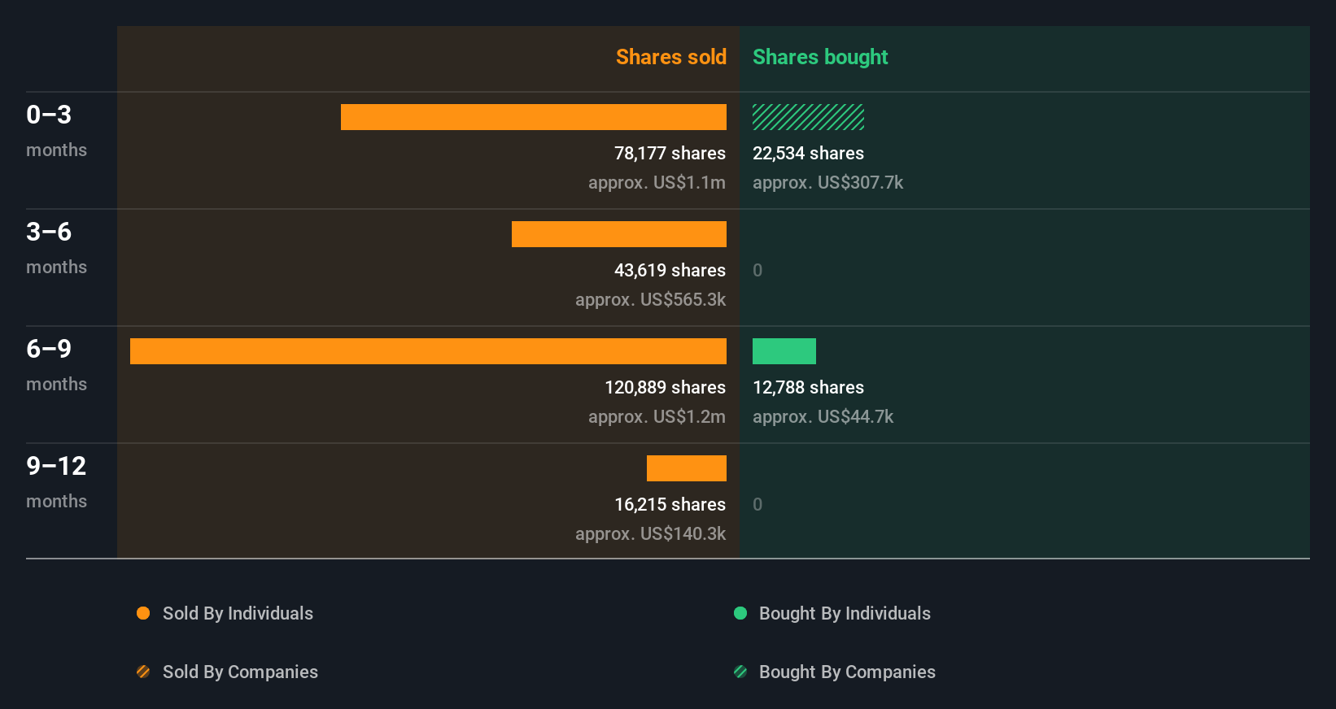
Task: Select the 120,889 shares value
Action: pos(665,387)
